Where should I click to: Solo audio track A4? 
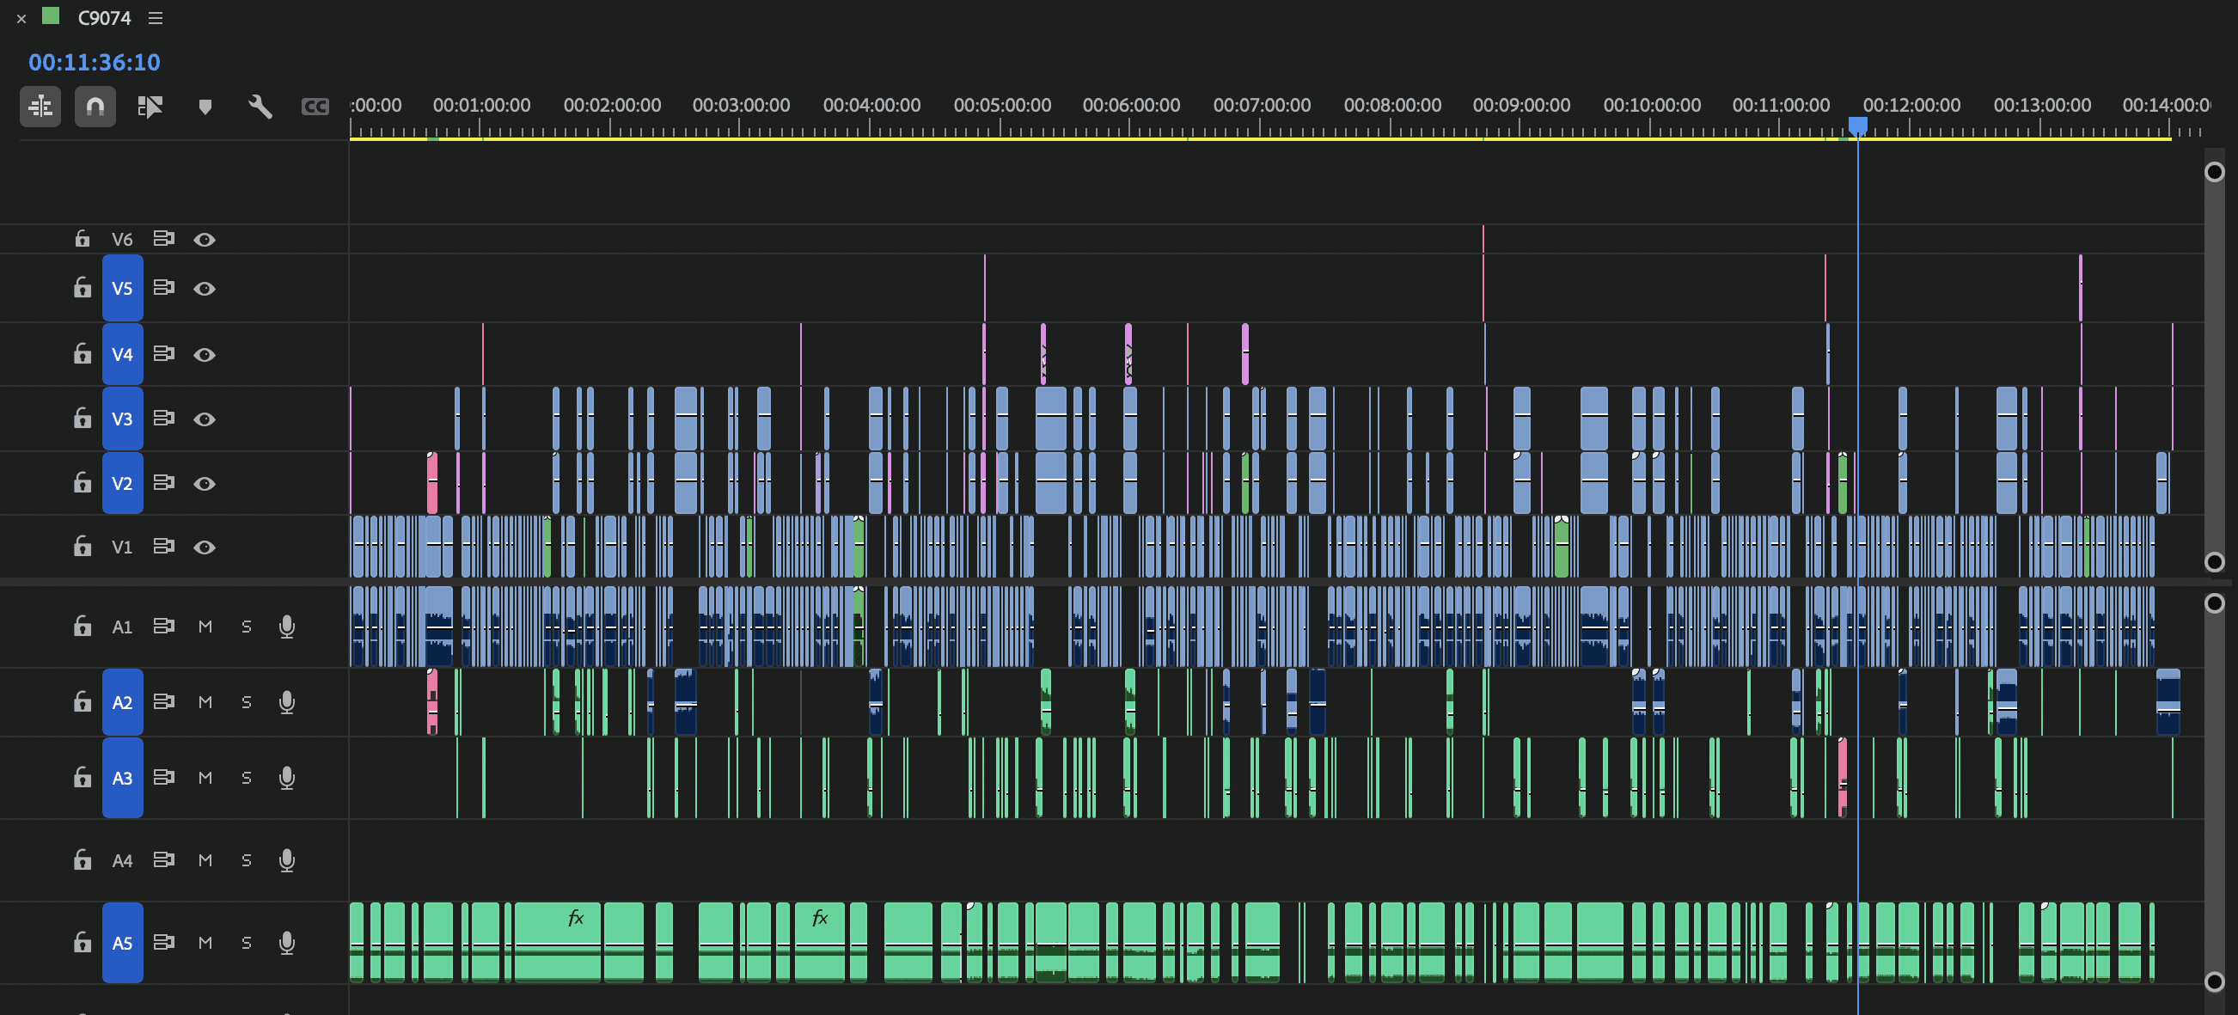point(247,860)
